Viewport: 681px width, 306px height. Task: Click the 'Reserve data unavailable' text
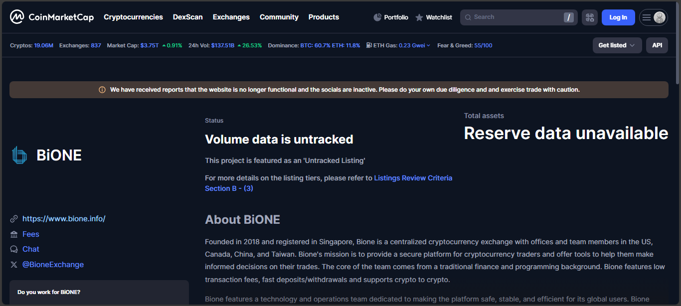pos(566,133)
